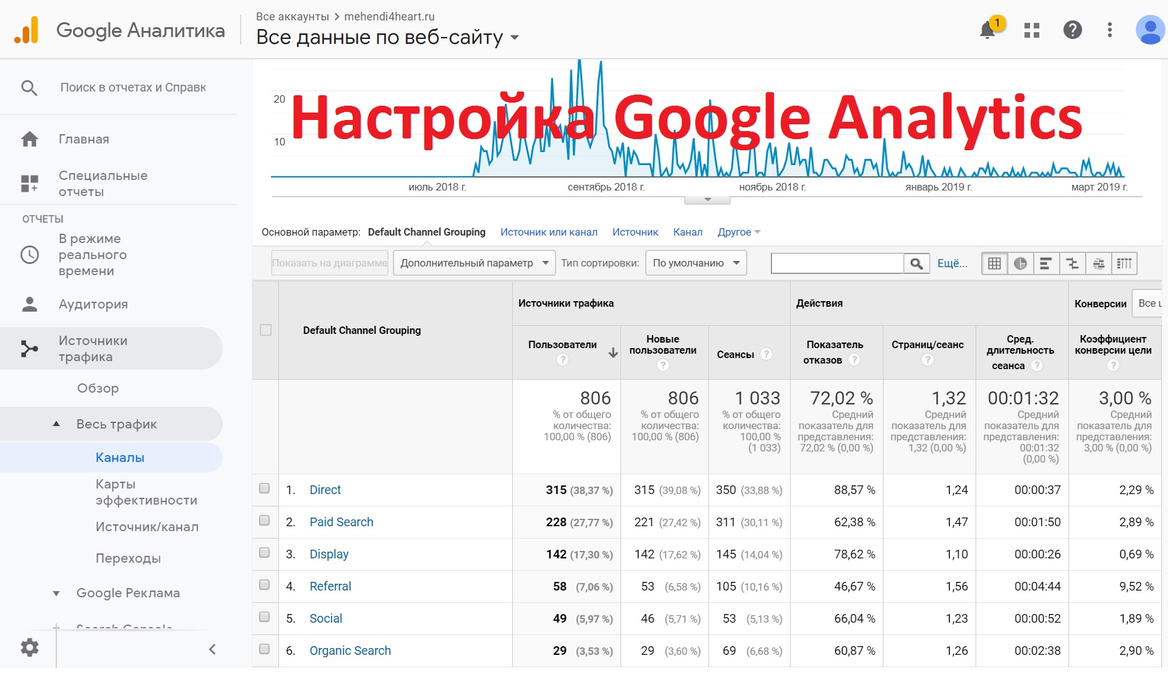1168x674 pixels.
Task: Open the Referral channel link
Action: [x=330, y=586]
